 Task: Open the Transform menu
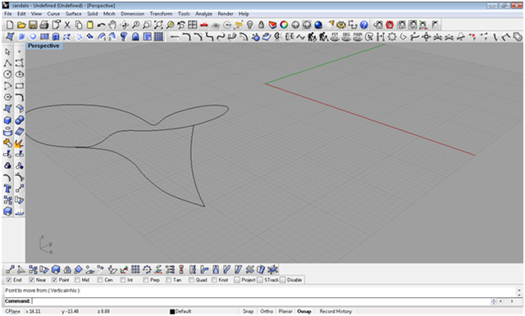point(161,14)
